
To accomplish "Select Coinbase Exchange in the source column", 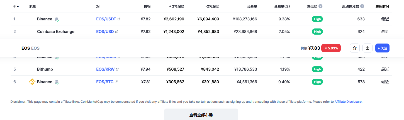I will [x=56, y=32].
